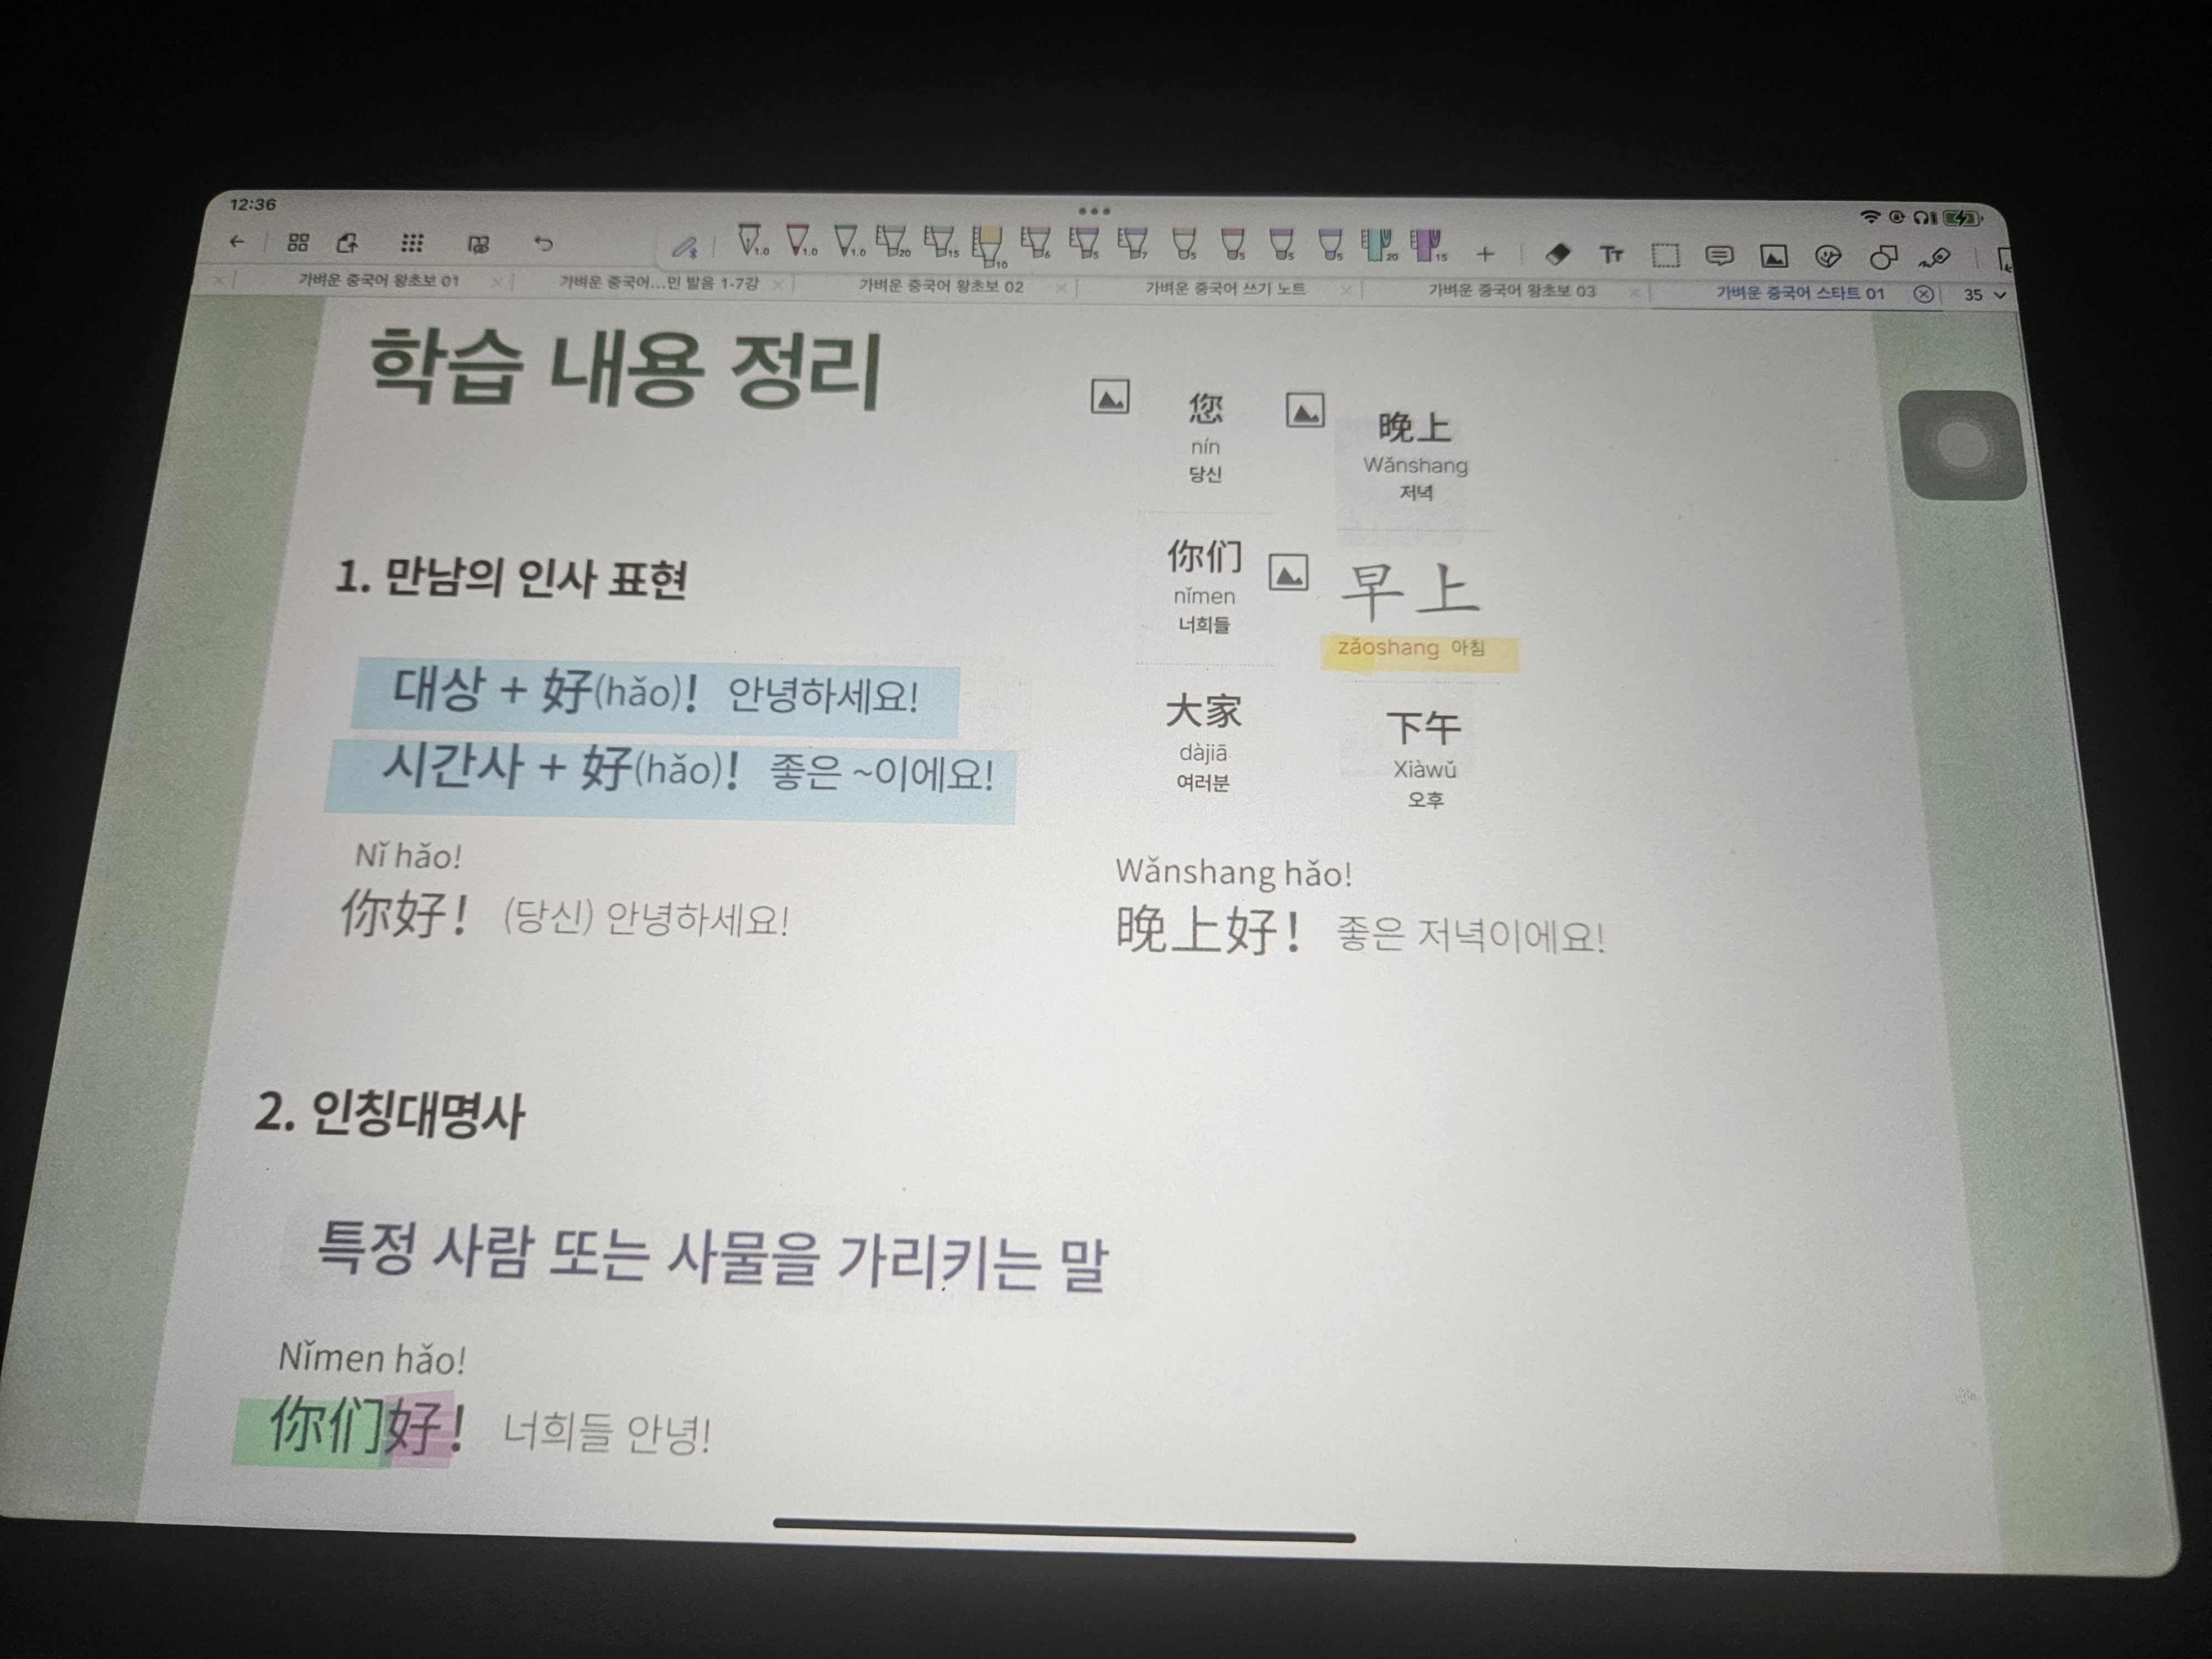The height and width of the screenshot is (1659, 2212).
Task: Select the eraser tool
Action: (1557, 254)
